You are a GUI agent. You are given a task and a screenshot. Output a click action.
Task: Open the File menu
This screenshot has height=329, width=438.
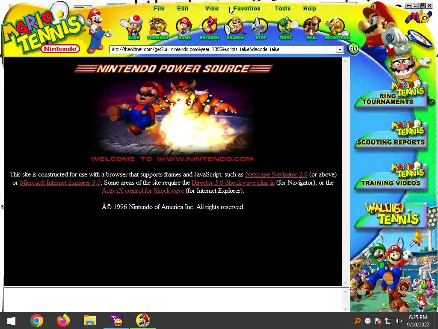click(x=159, y=9)
